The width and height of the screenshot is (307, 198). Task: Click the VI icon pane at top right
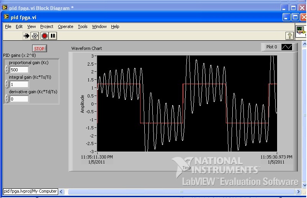pyautogui.click(x=301, y=31)
